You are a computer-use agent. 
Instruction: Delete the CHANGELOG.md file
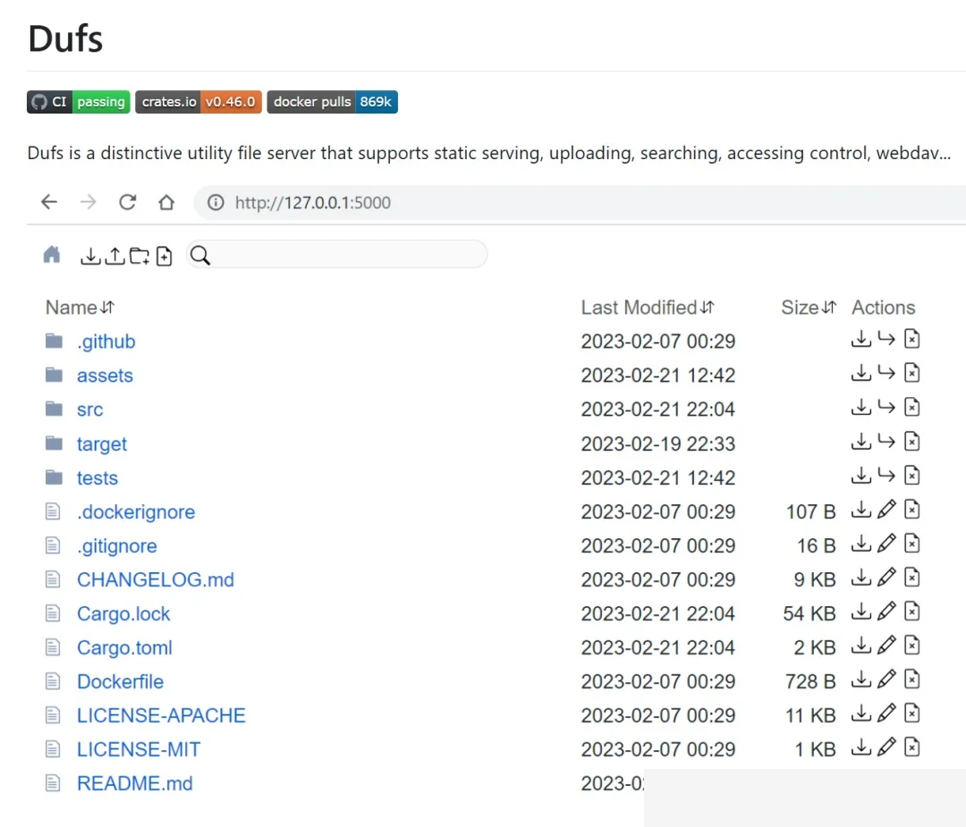coord(911,577)
